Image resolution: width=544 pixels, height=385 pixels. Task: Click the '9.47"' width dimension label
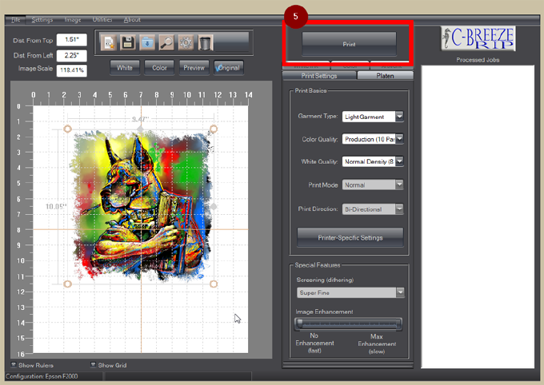pyautogui.click(x=141, y=119)
